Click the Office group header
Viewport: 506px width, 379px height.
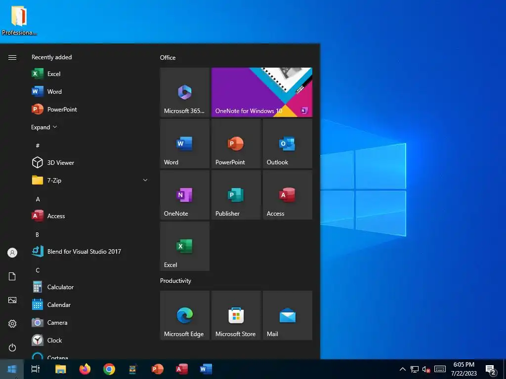tap(168, 58)
